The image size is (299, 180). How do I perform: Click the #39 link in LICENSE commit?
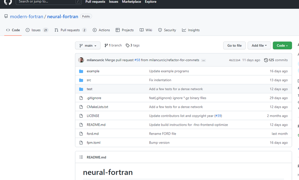218,116
